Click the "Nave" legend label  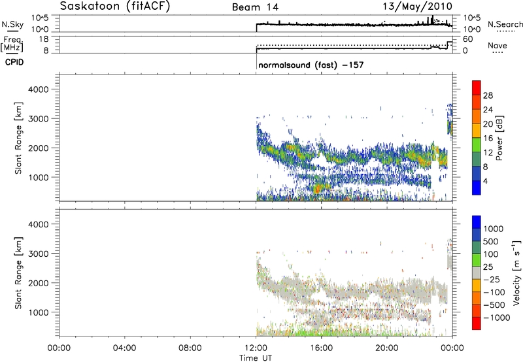click(x=498, y=46)
